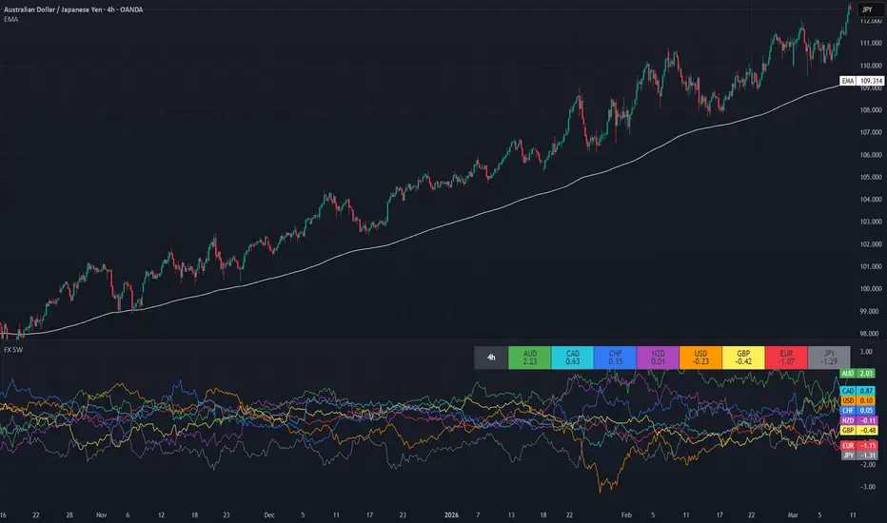Select the GBP -0.42 table cell
The image size is (887, 523).
coord(743,358)
